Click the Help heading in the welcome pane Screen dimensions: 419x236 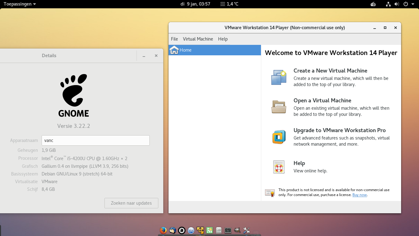[x=299, y=163]
